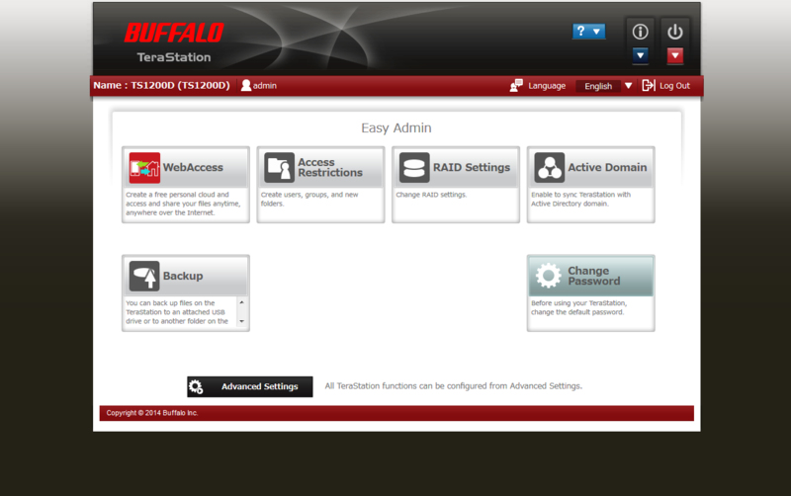
Task: Open Change Password title
Action: pos(594,276)
